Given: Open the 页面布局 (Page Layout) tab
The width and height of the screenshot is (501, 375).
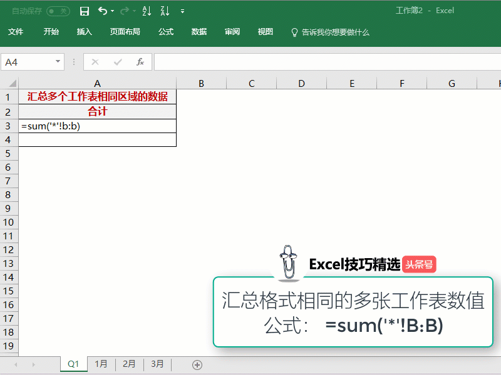Looking at the screenshot, I should pyautogui.click(x=125, y=32).
